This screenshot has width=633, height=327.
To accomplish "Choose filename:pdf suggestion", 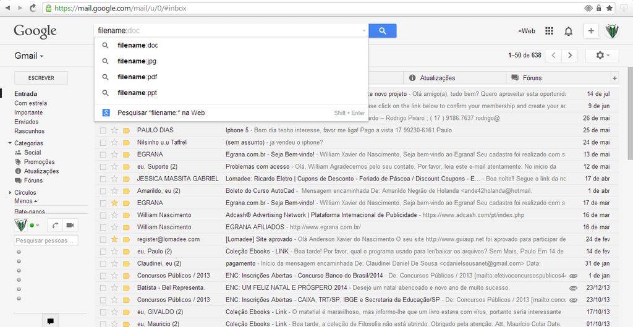I will [231, 77].
